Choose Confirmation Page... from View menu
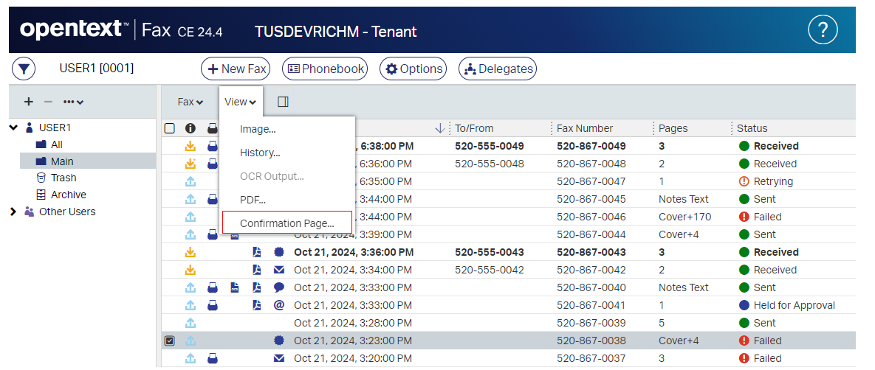Image resolution: width=875 pixels, height=370 pixels. pos(287,223)
